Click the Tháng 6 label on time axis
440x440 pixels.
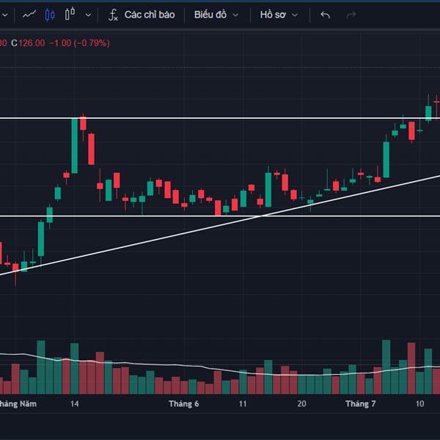[x=184, y=404]
